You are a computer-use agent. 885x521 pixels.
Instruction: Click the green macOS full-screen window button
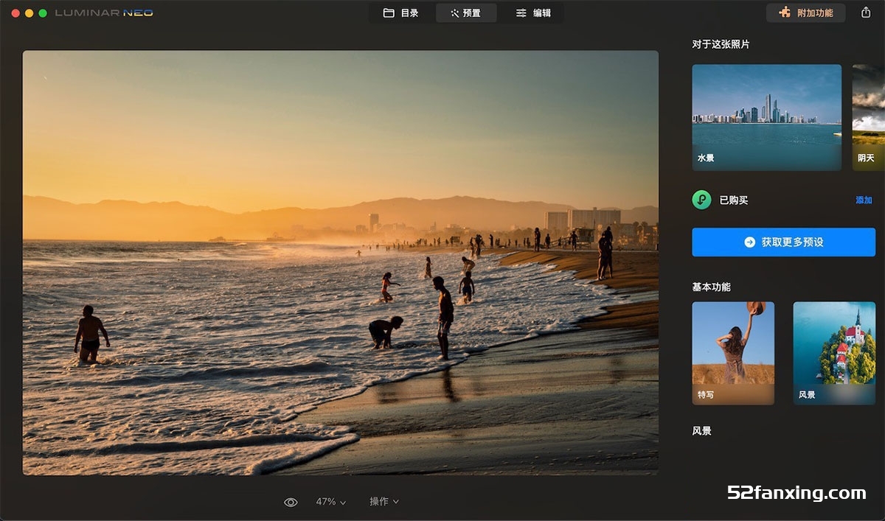[x=43, y=13]
